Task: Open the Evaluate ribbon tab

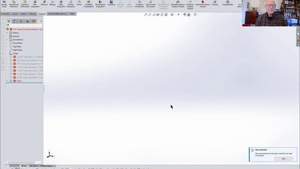Action: 42,14
